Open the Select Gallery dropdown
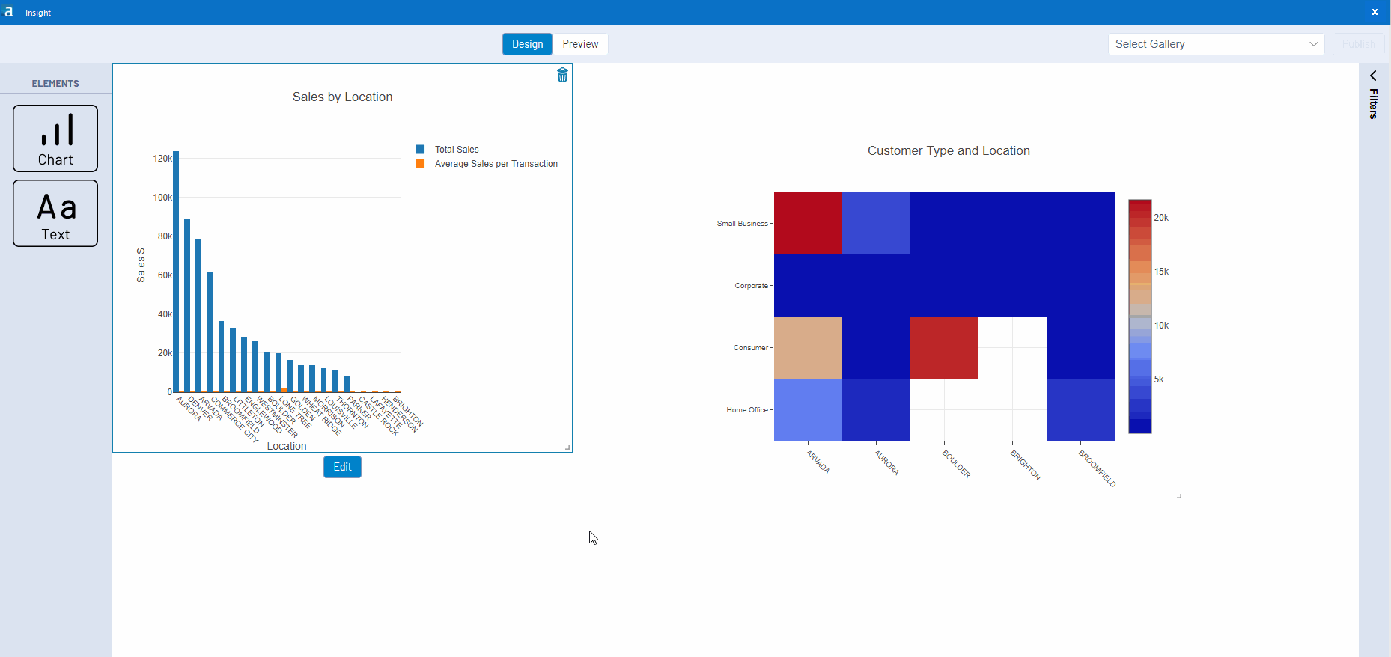Viewport: 1391px width, 657px height. click(1216, 44)
